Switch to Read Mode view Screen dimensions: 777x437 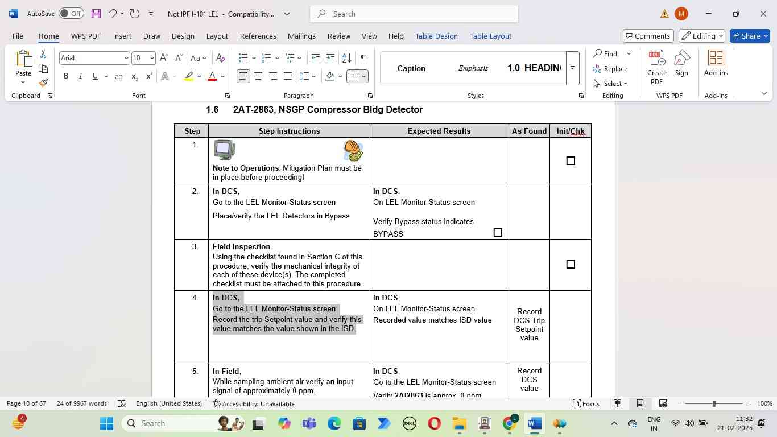[x=617, y=403]
